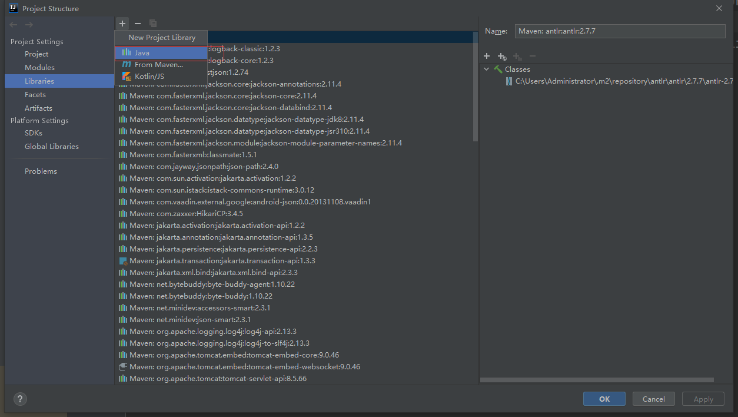
Task: Collapse the Classes node
Action: coord(487,69)
